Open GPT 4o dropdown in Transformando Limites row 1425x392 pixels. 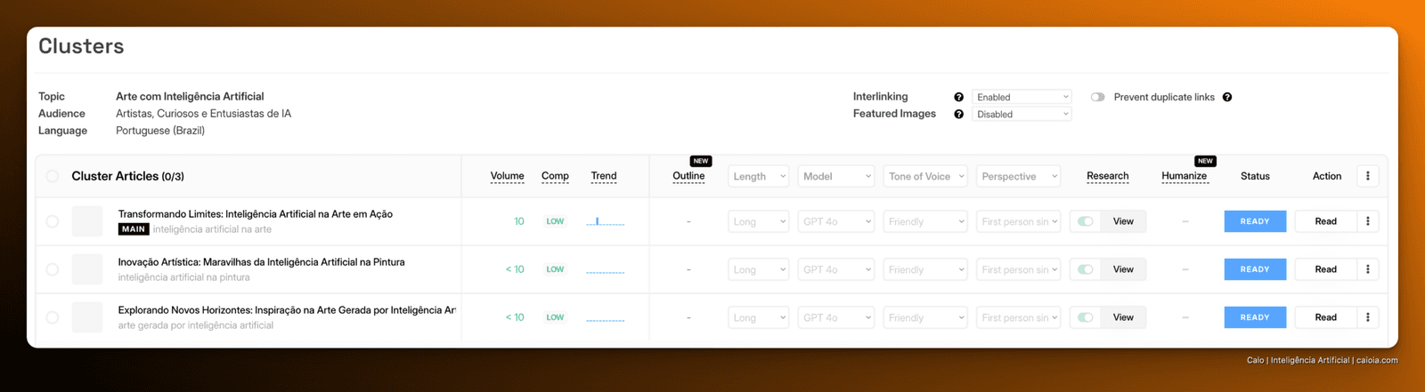point(836,221)
